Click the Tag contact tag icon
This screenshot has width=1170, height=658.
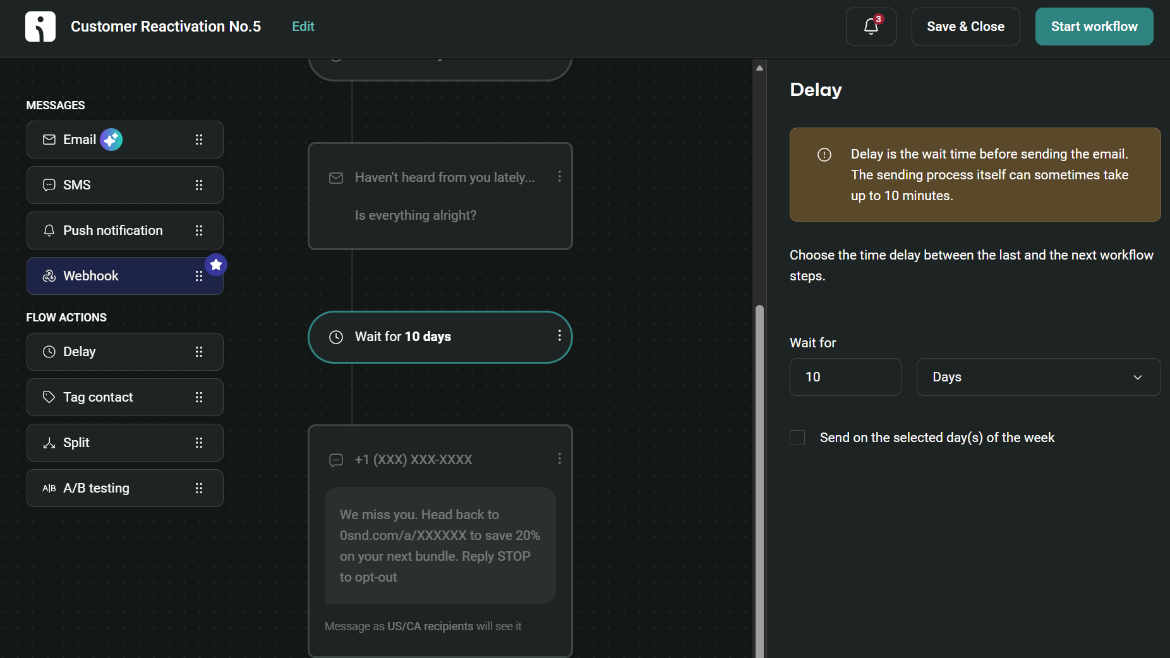49,397
